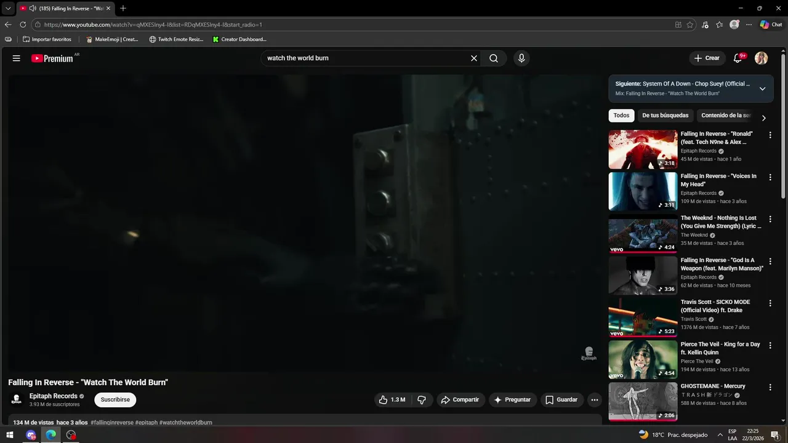788x443 pixels.
Task: Close the Falling In Reverse tab
Action: [108, 8]
